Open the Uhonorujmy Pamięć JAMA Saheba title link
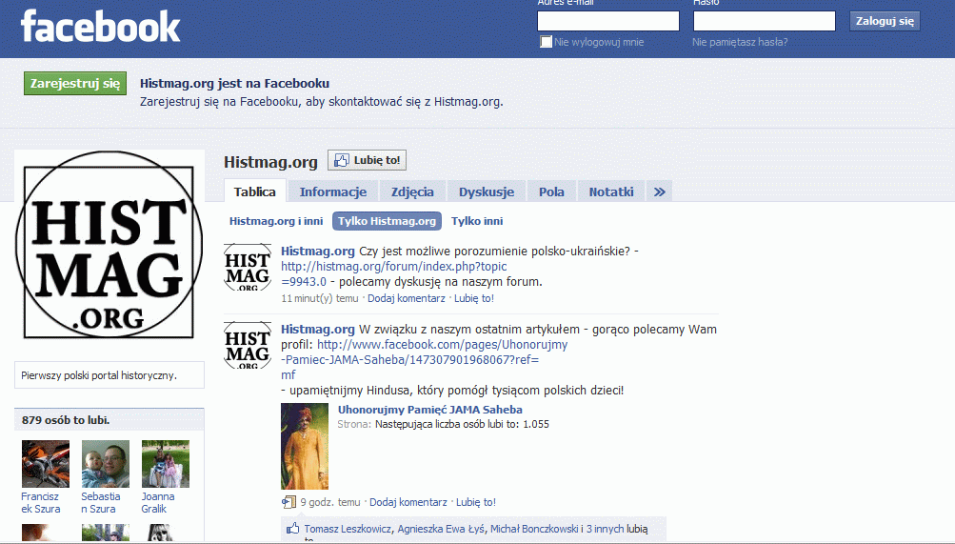 coord(430,410)
